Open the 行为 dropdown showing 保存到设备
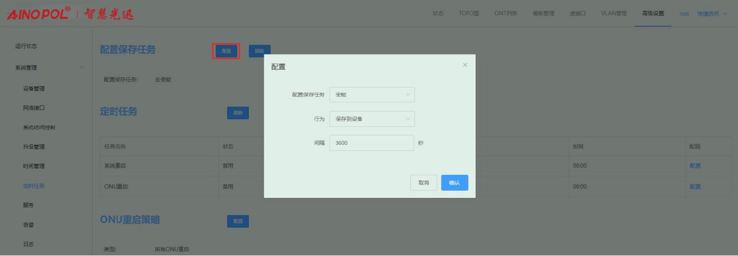The width and height of the screenshot is (738, 256). 372,119
